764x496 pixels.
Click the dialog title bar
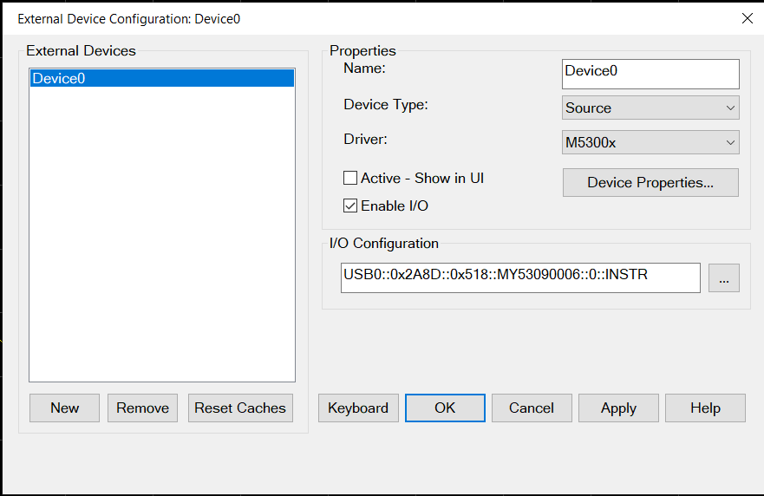click(x=347, y=18)
